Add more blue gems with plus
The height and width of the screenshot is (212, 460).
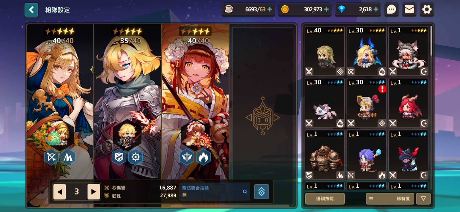[x=376, y=9]
